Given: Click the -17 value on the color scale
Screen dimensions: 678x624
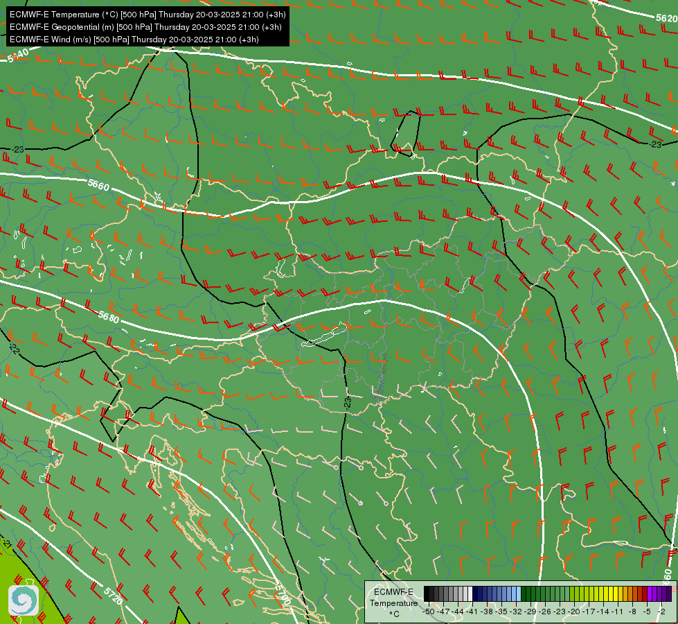Looking at the screenshot, I should 589,612.
